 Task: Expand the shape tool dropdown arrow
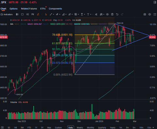[x=66, y=14]
